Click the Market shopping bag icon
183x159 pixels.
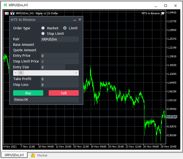click(33, 155)
